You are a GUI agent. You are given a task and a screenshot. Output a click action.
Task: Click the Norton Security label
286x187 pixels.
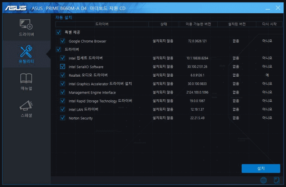pos(81,118)
